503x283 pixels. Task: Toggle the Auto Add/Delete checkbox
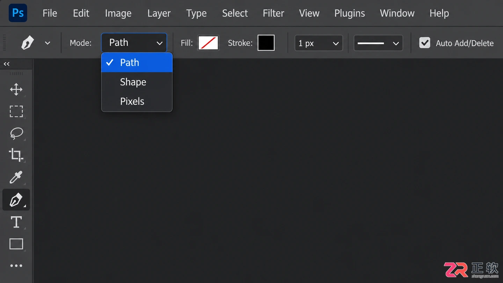(x=424, y=43)
